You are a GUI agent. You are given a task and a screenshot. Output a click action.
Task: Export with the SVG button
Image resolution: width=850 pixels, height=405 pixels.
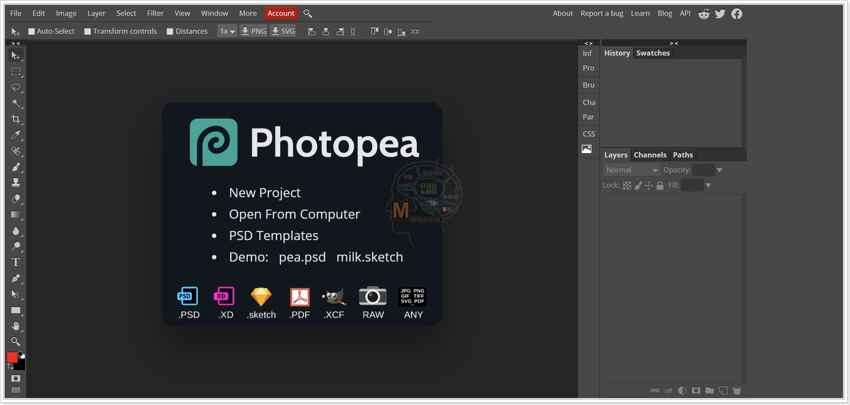click(x=283, y=31)
